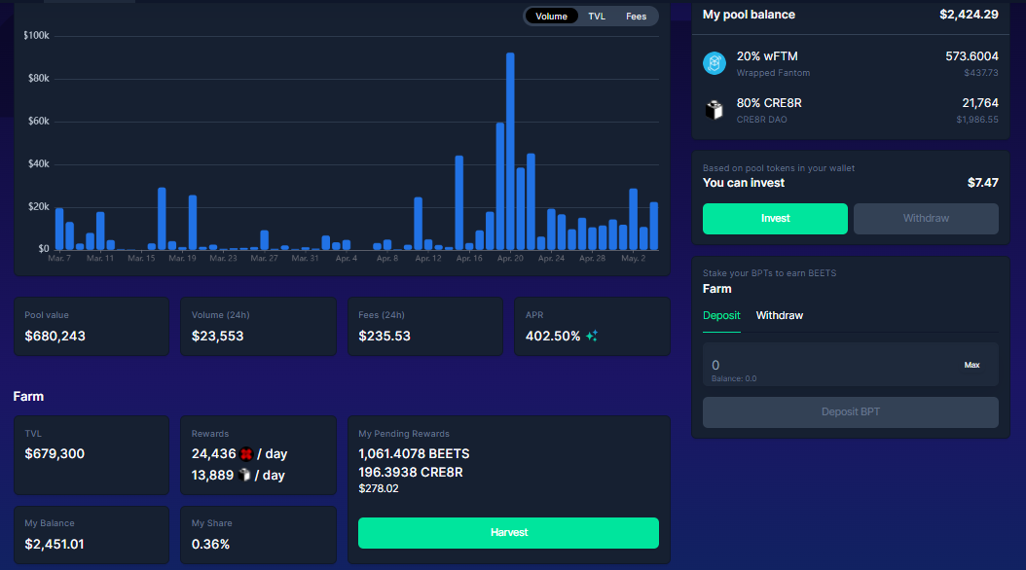This screenshot has height=570, width=1026.
Task: Click the Pool value $680,243
Action: coord(55,336)
